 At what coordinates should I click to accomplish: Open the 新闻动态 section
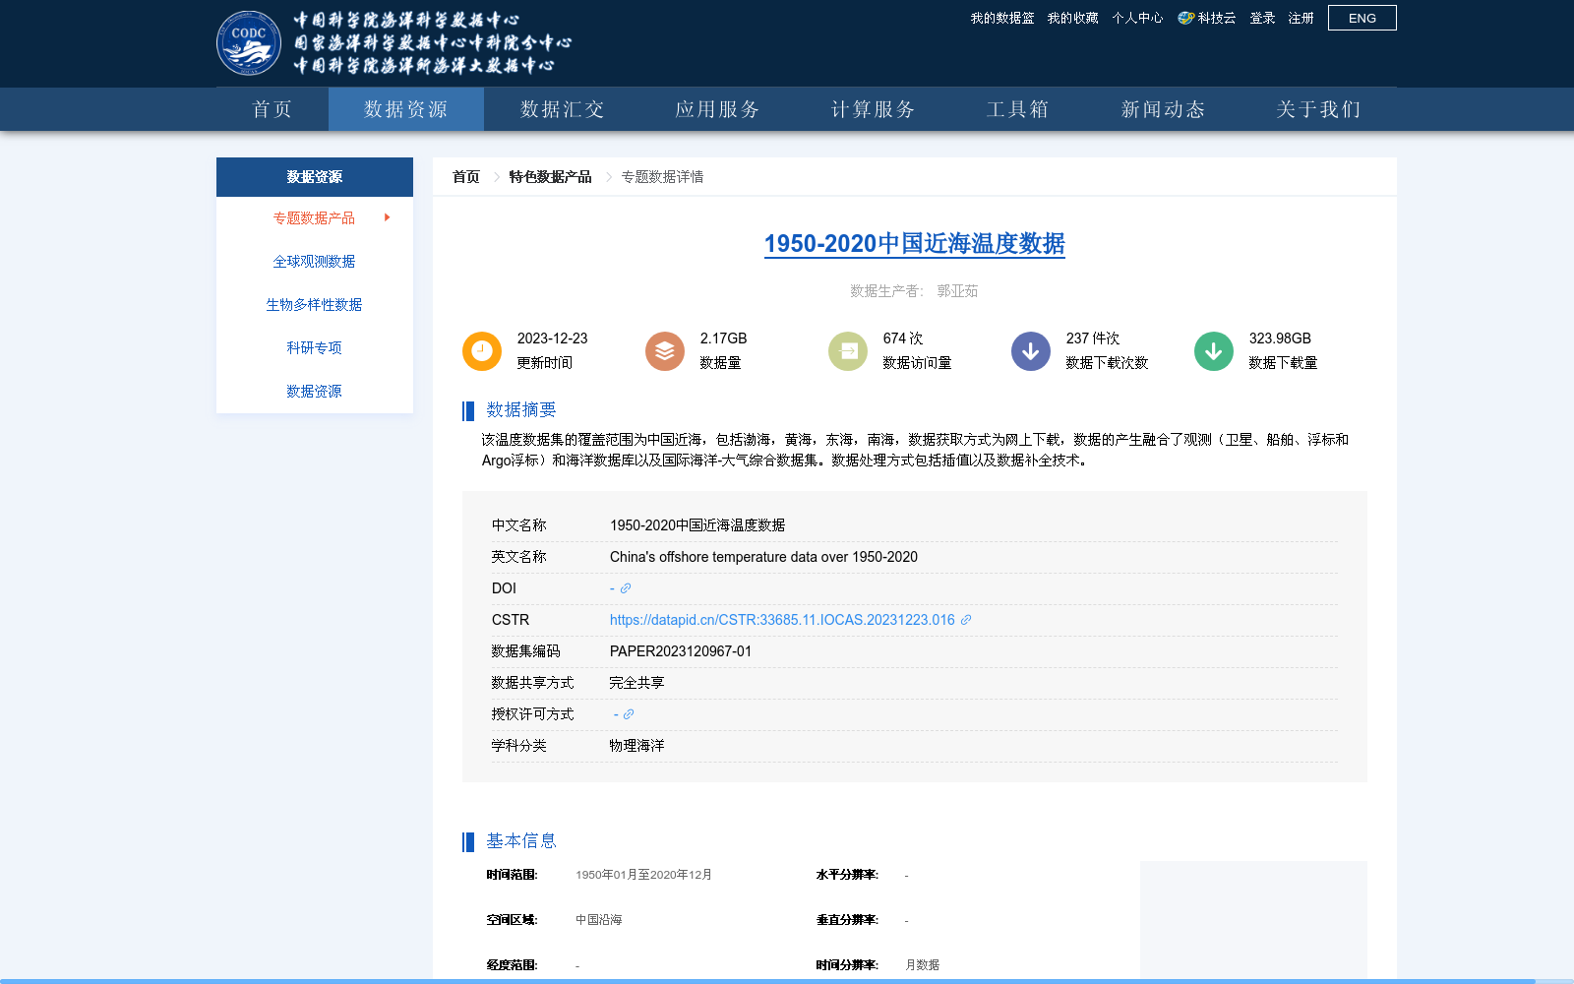[1162, 109]
